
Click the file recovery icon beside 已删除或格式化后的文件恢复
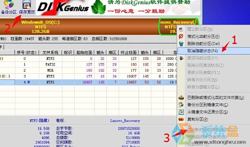point(181,97)
